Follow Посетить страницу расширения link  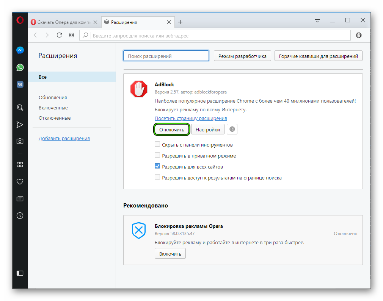coord(191,118)
